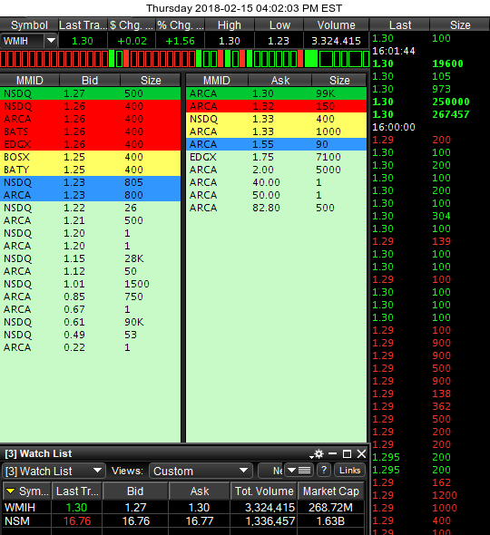Click the Last header in time and sales
The image size is (490, 535).
[x=400, y=24]
